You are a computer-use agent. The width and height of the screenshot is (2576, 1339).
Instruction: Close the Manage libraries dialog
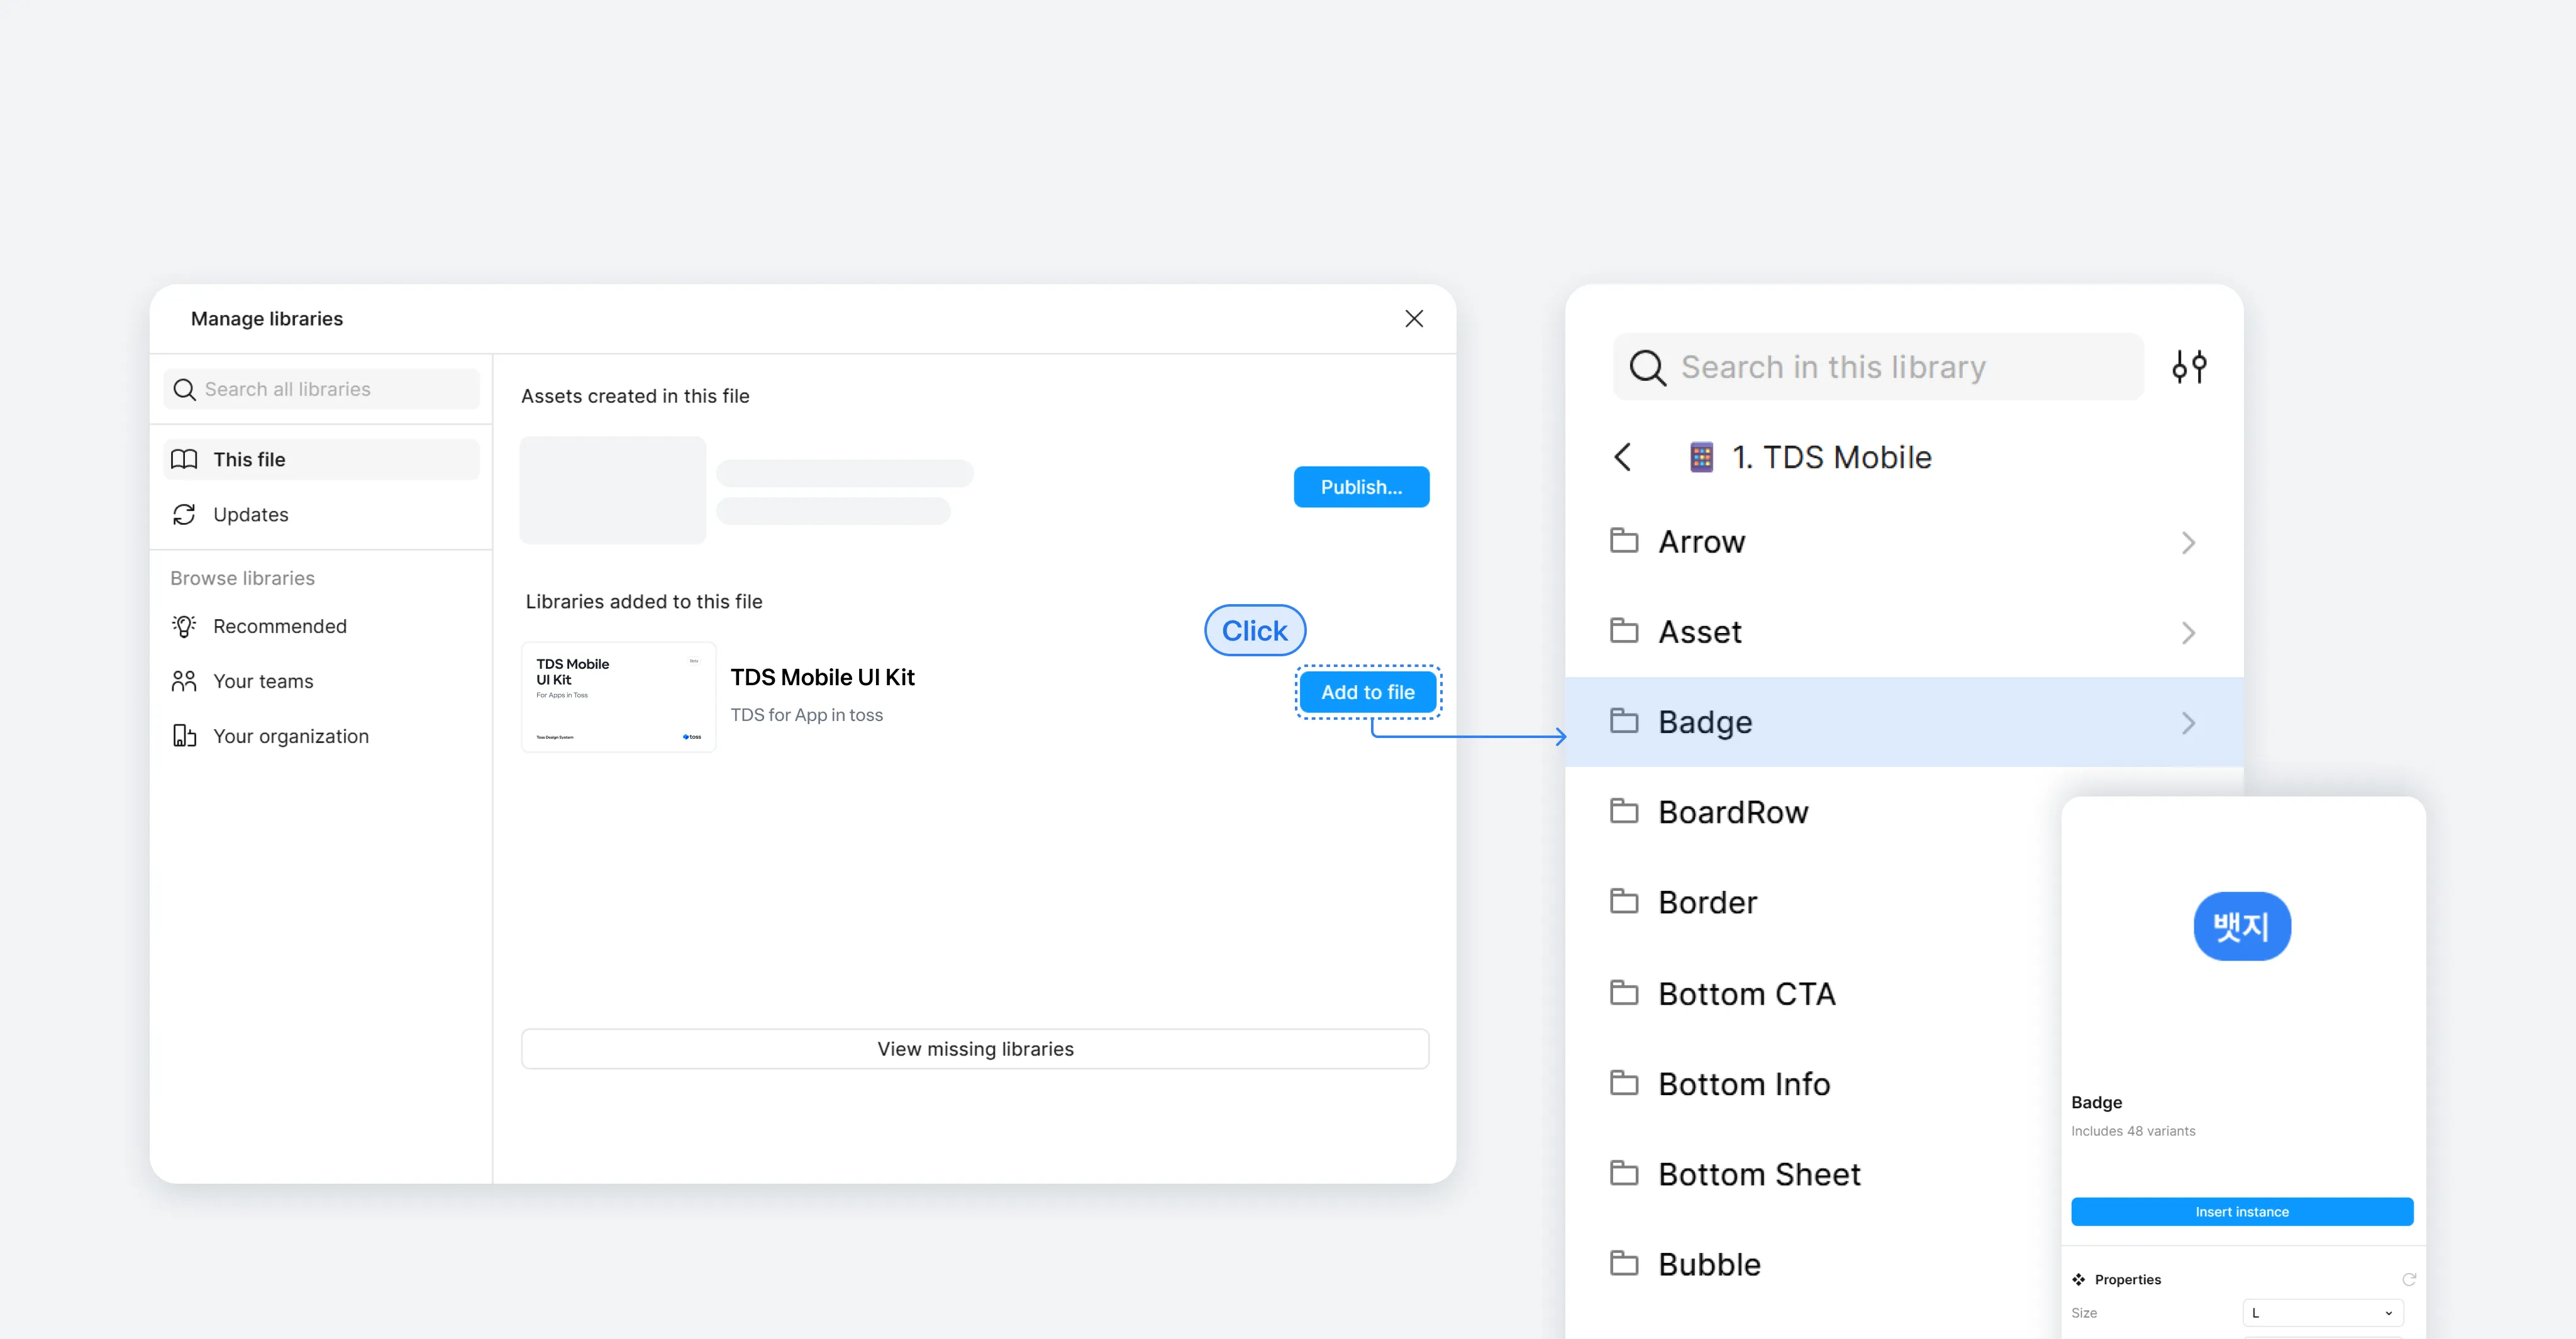pos(1413,319)
